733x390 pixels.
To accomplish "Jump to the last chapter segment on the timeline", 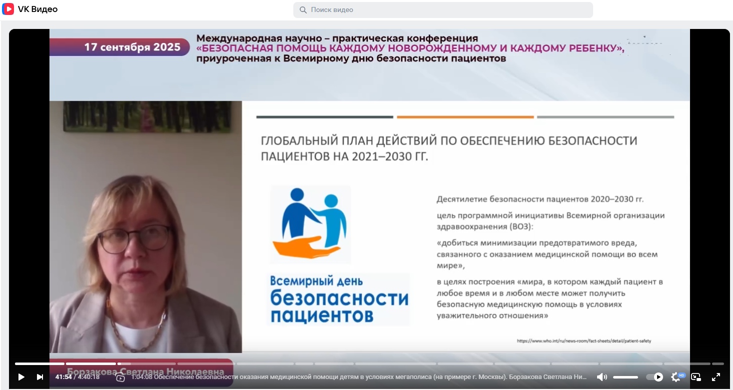I will [718, 364].
